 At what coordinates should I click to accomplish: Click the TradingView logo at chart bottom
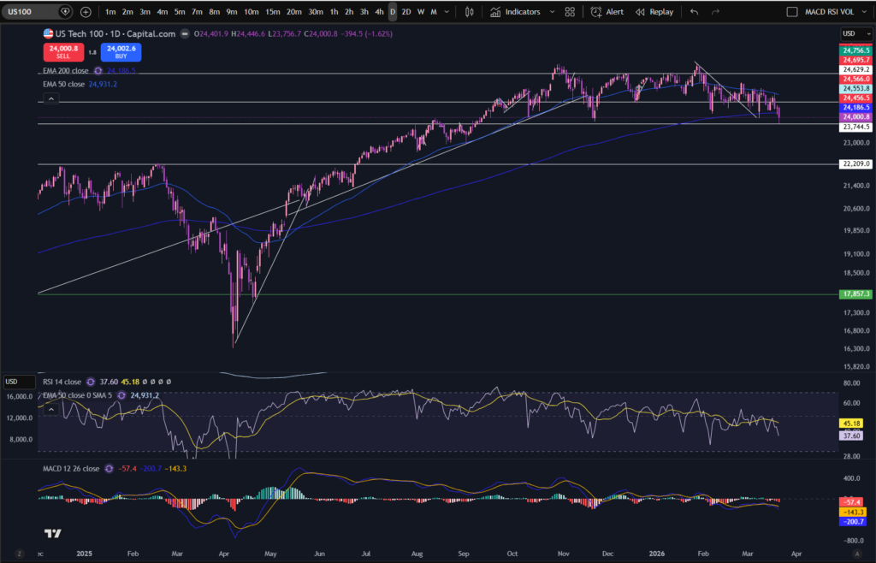(52, 533)
